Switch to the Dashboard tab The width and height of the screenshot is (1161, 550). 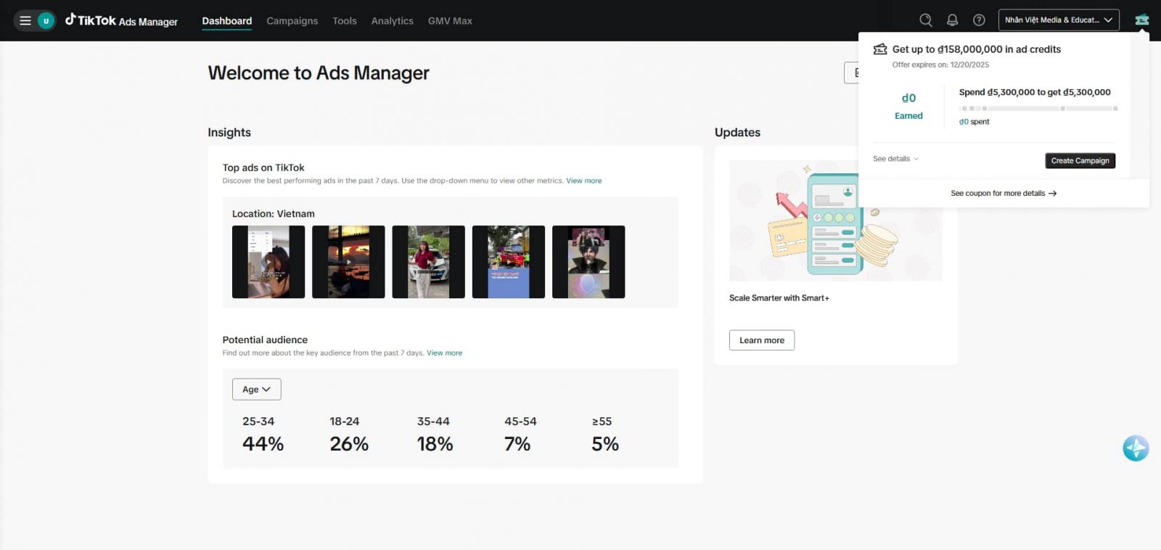coord(226,21)
